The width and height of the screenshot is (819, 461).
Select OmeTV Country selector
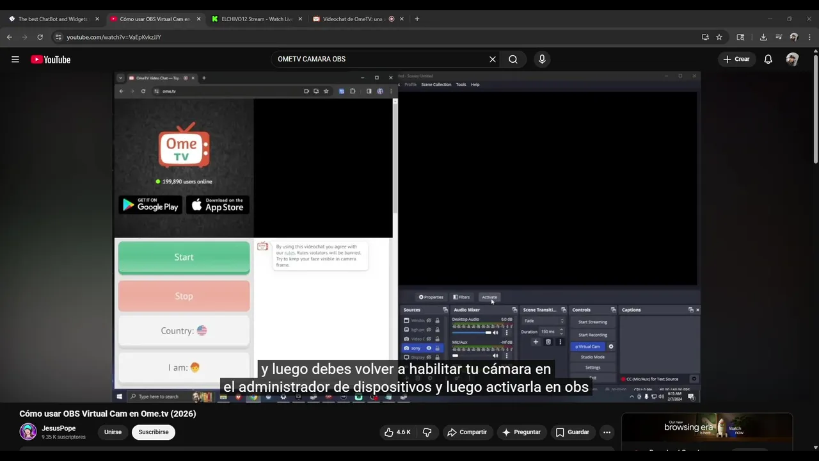point(184,331)
